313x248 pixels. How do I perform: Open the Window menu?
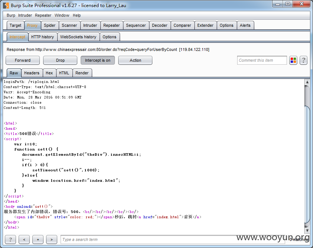coord(62,15)
